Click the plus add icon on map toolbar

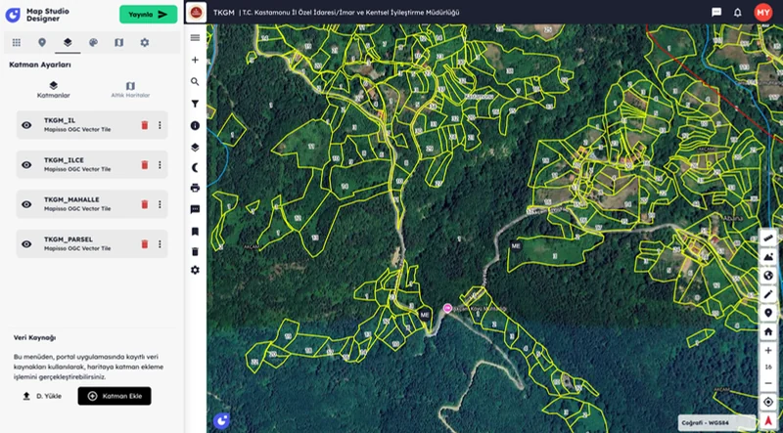click(195, 60)
